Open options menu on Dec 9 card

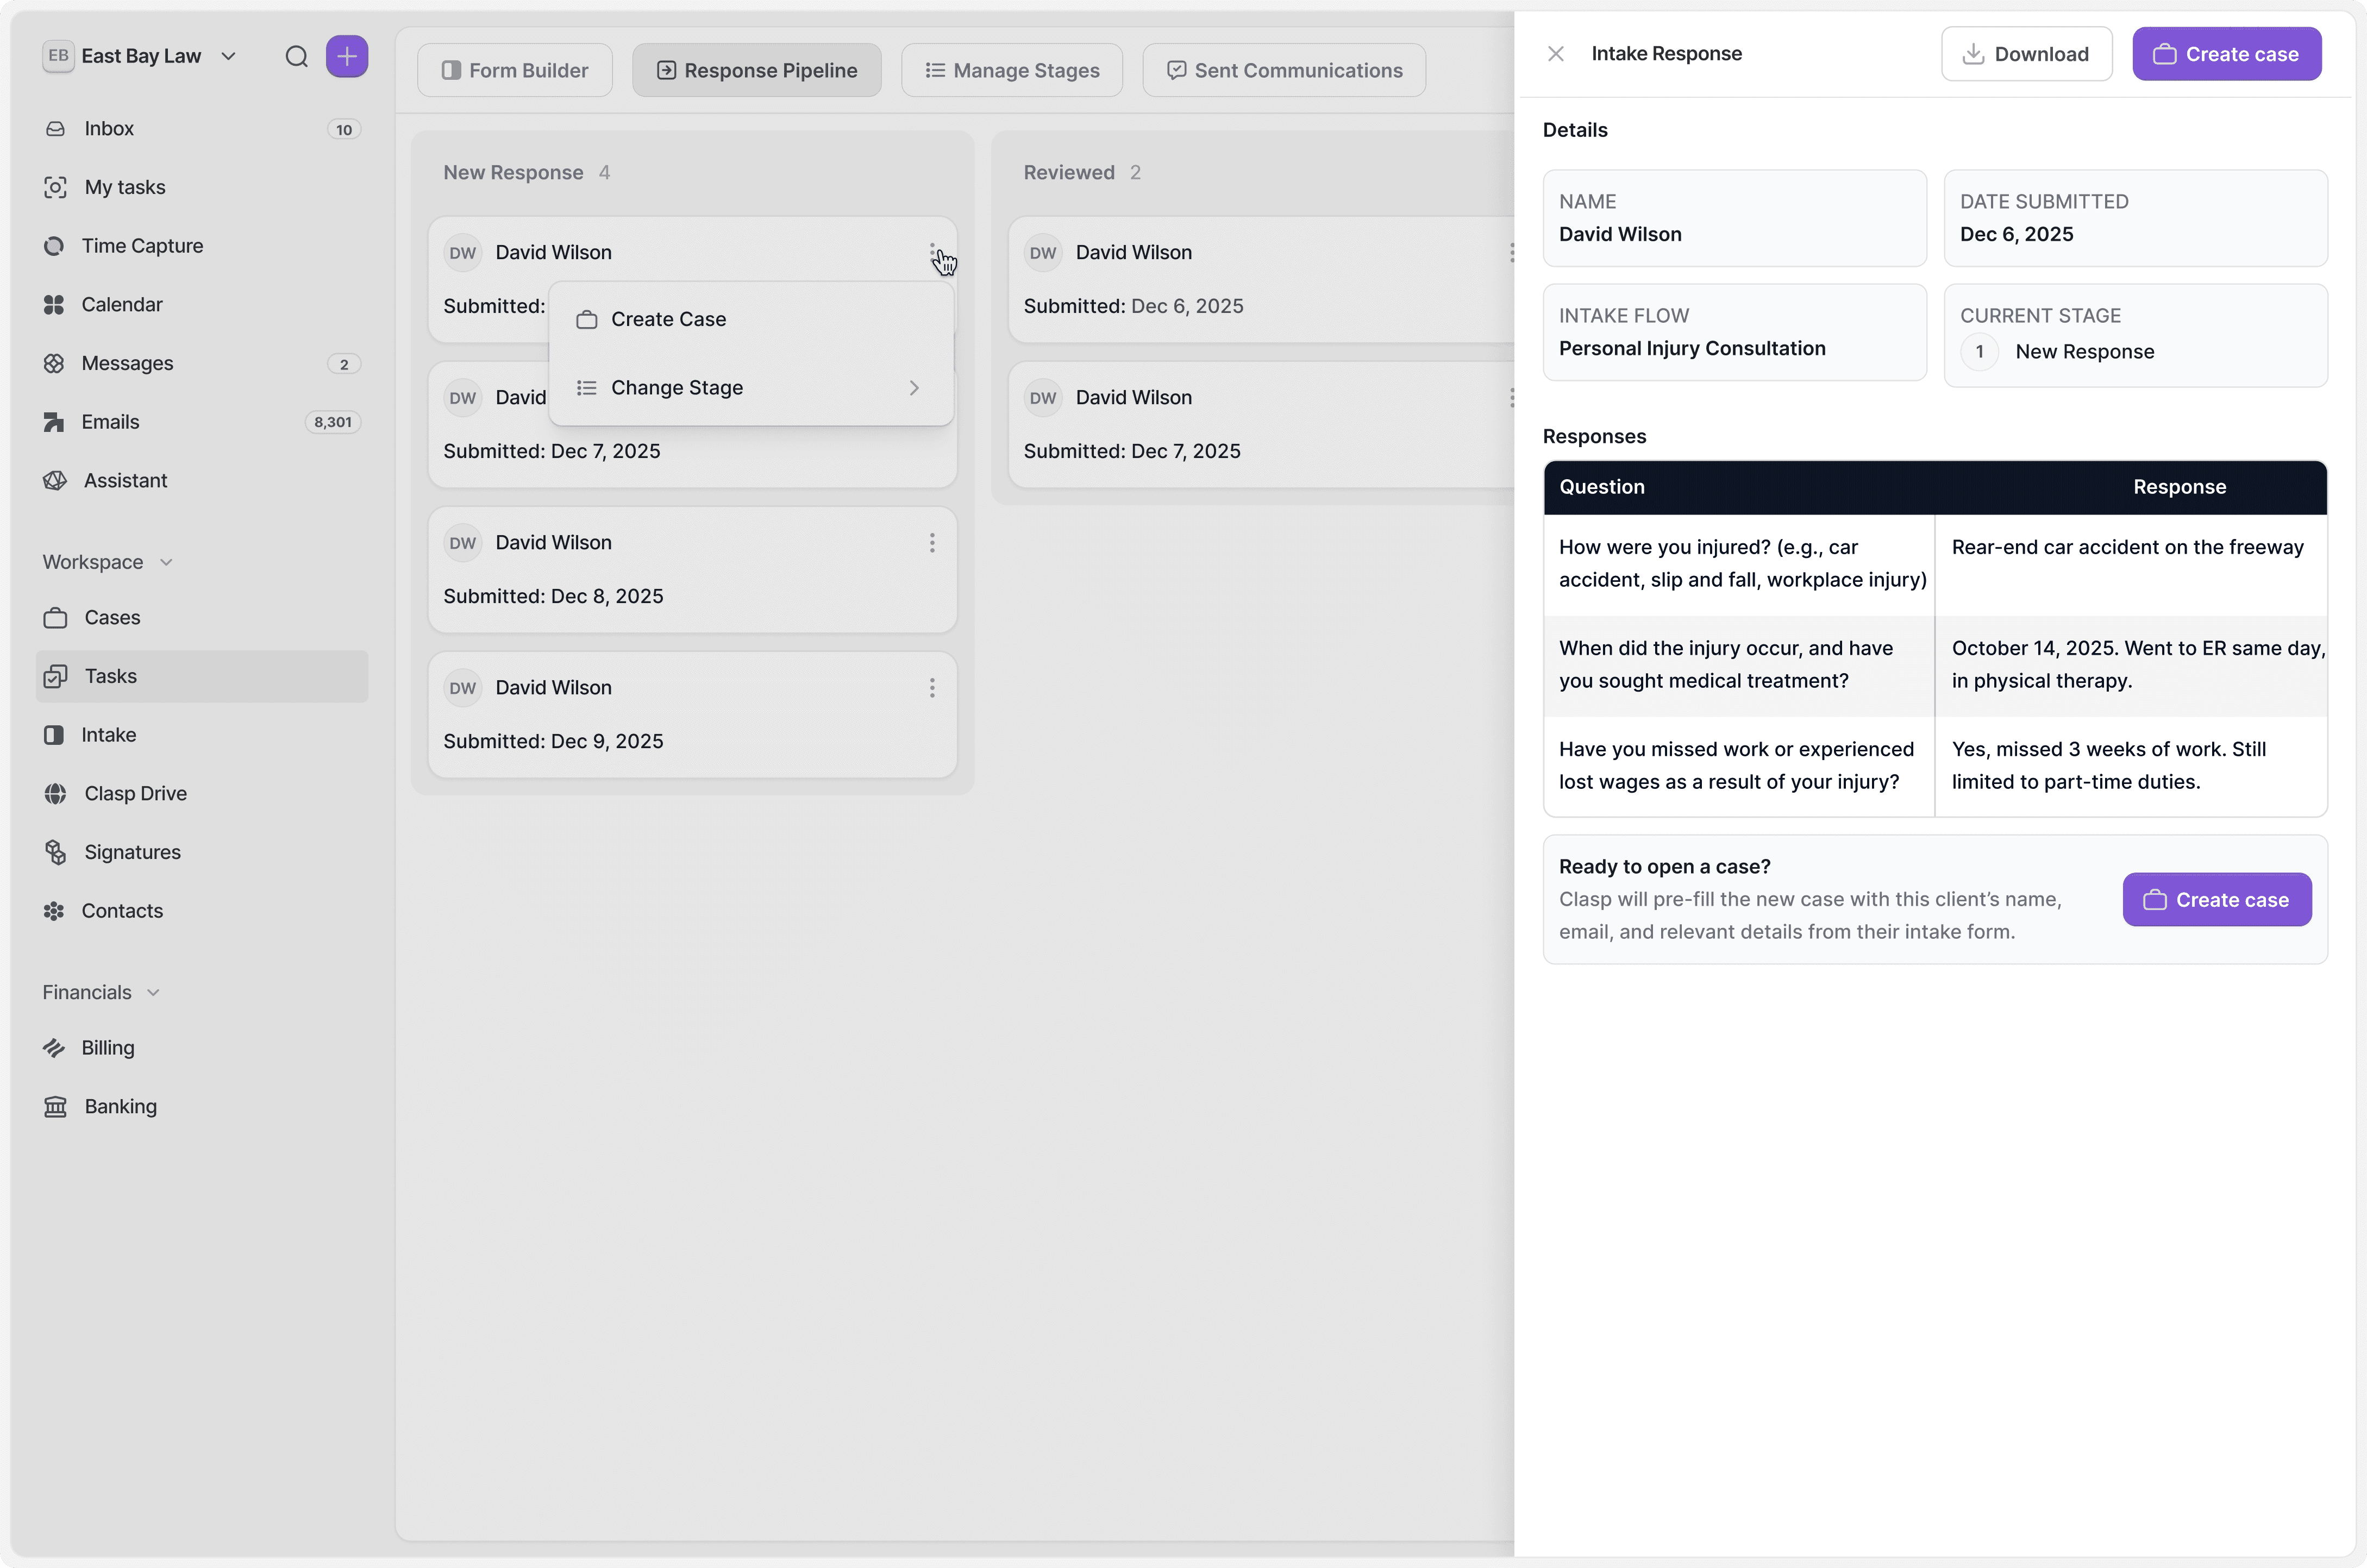(932, 688)
